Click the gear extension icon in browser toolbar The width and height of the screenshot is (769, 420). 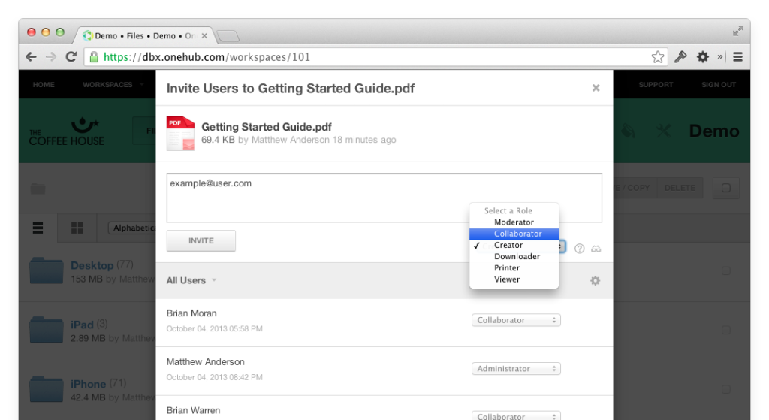[x=703, y=57]
